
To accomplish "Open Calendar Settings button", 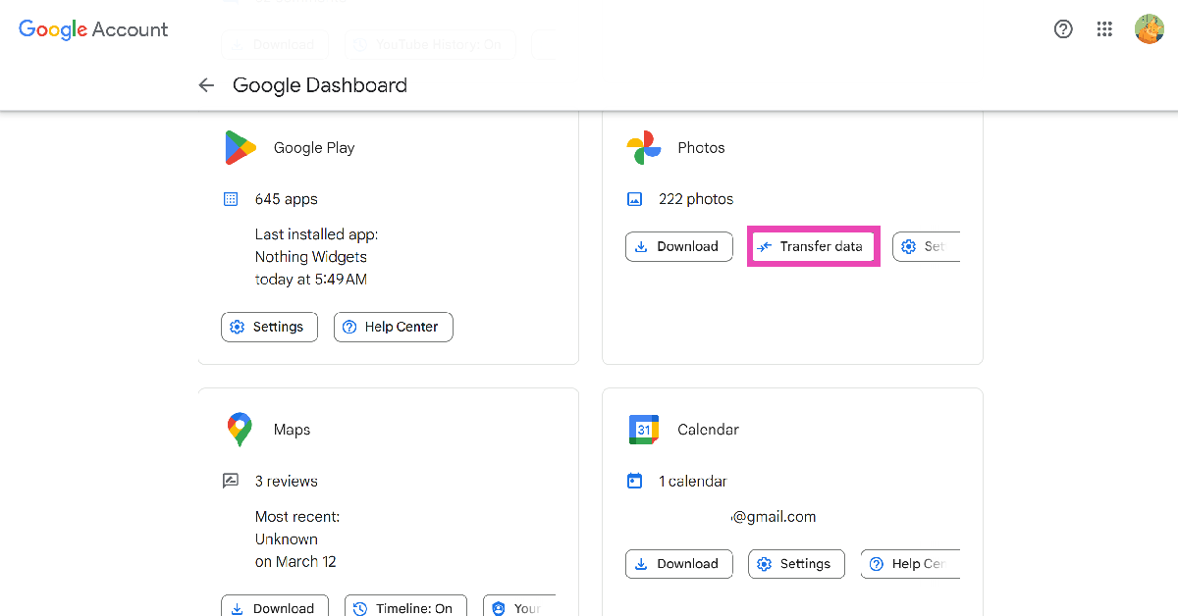I will pos(796,564).
